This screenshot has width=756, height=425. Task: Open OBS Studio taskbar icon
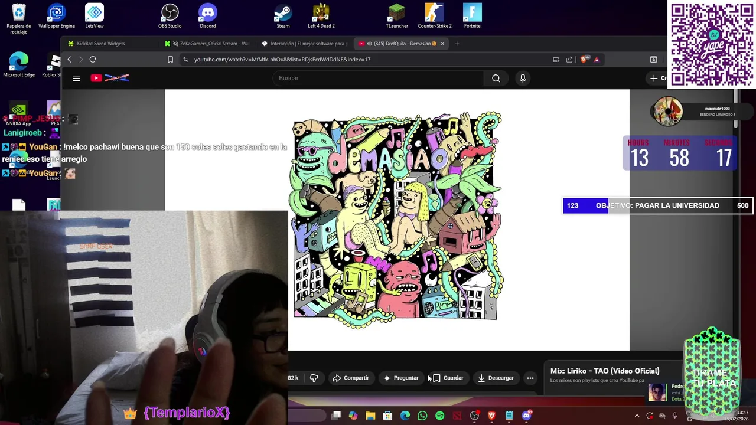(x=474, y=416)
